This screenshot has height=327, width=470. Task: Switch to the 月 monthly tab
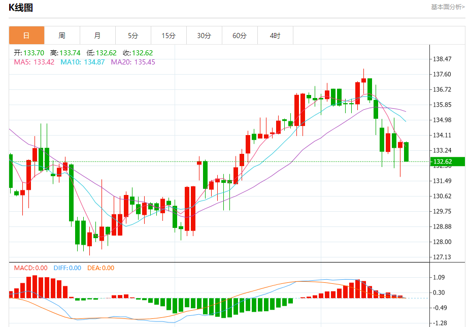[x=97, y=36]
